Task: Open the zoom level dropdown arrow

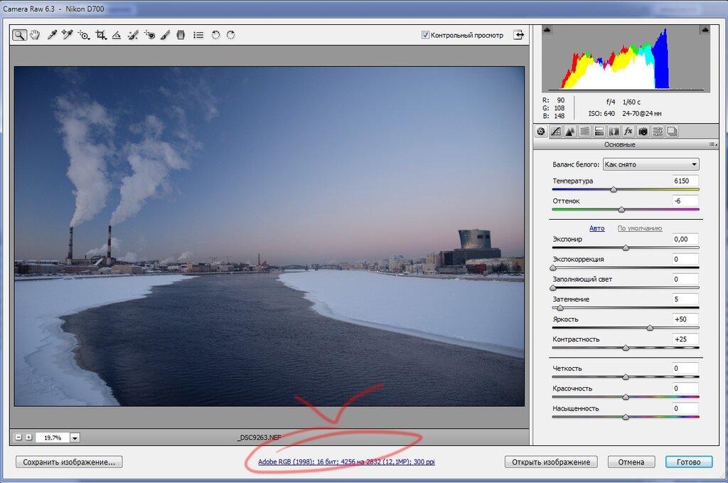Action: pyautogui.click(x=75, y=437)
